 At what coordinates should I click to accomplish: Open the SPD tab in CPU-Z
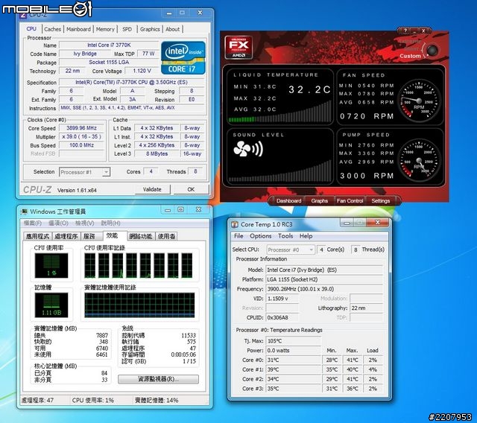(x=127, y=29)
